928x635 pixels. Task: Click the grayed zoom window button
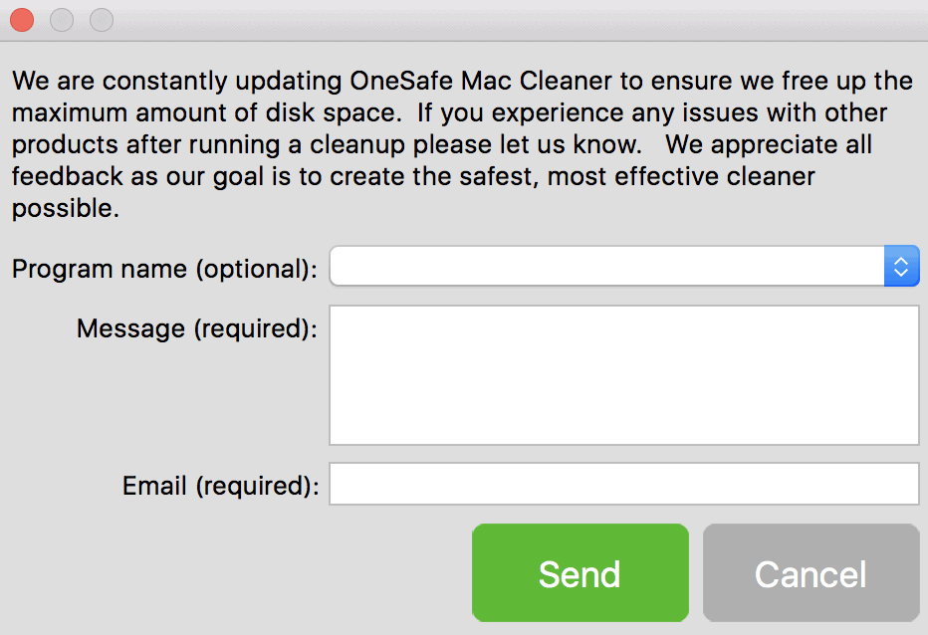click(x=101, y=19)
